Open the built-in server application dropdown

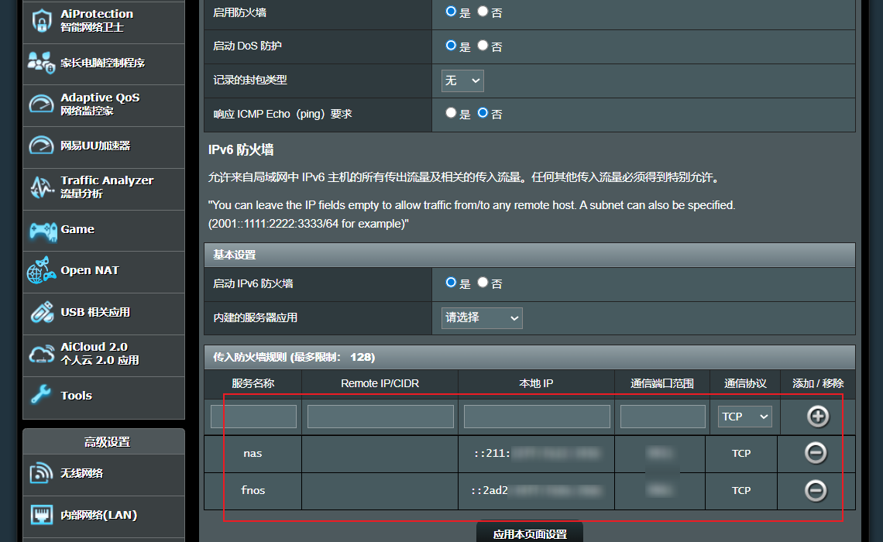point(482,317)
